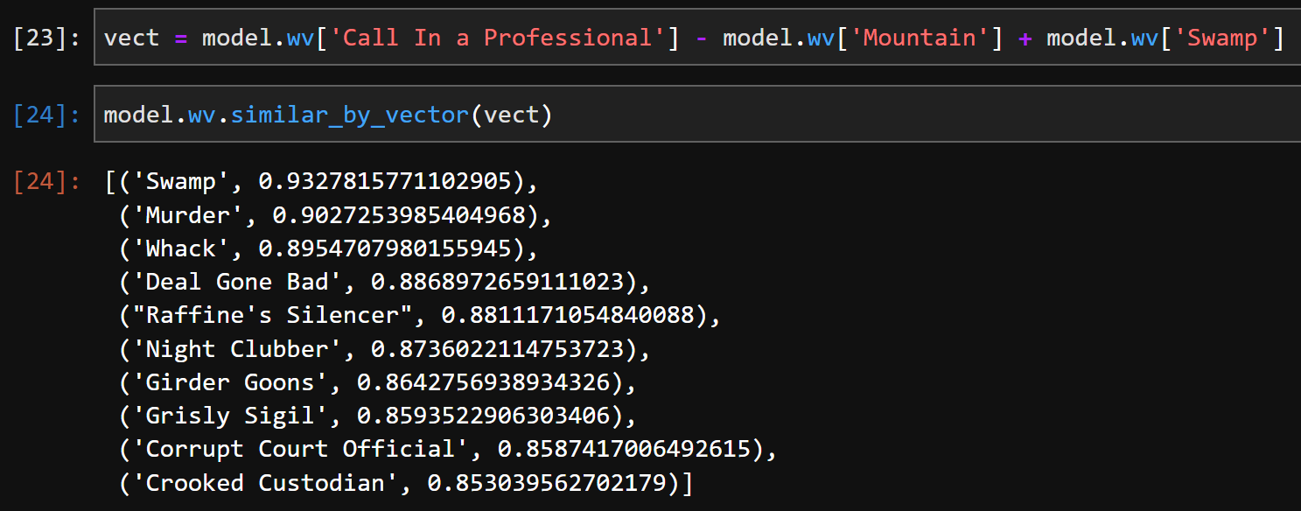The image size is (1301, 511).
Task: Click the string 'Swamp' in cell 23
Action: 1225,37
